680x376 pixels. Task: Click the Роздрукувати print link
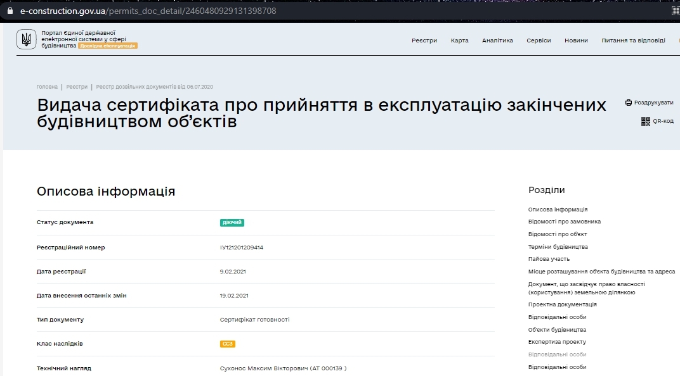(x=653, y=103)
